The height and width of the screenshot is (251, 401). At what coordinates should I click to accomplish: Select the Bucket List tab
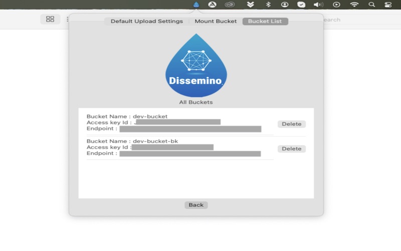(265, 21)
